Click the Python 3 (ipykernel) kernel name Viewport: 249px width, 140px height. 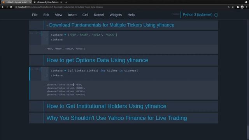pyautogui.click(x=198, y=15)
